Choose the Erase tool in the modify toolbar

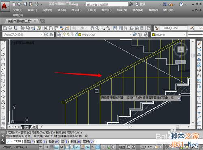[x=199, y=43]
